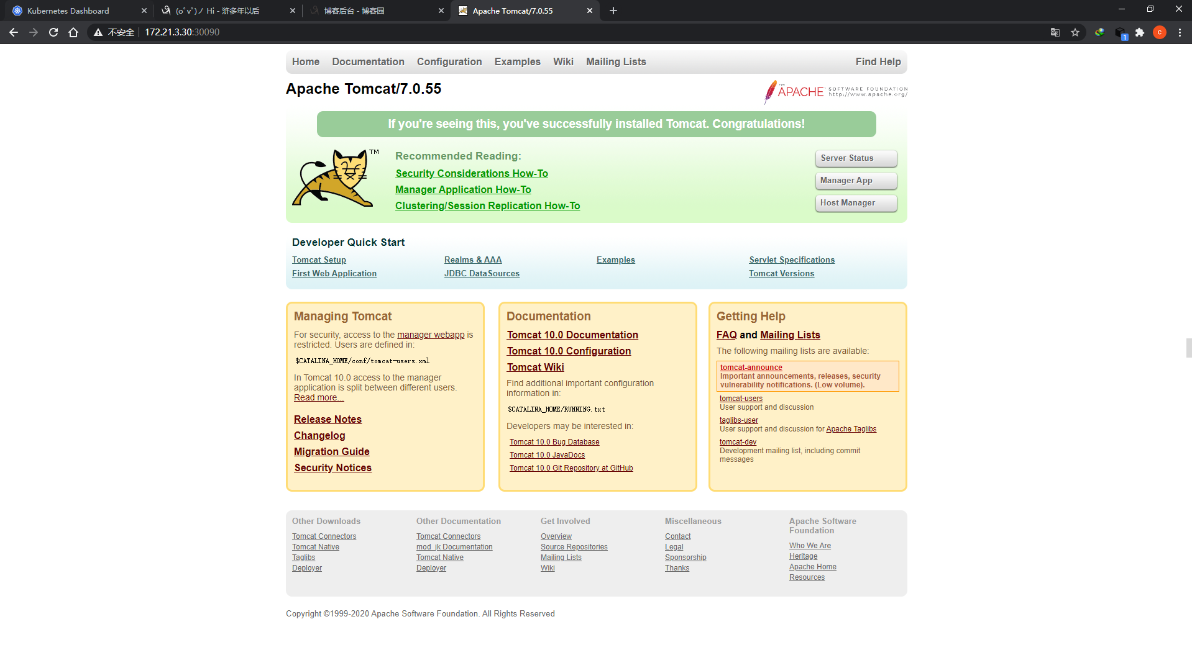The height and width of the screenshot is (650, 1192).
Task: Click the not-secure warning icon
Action: 98,32
